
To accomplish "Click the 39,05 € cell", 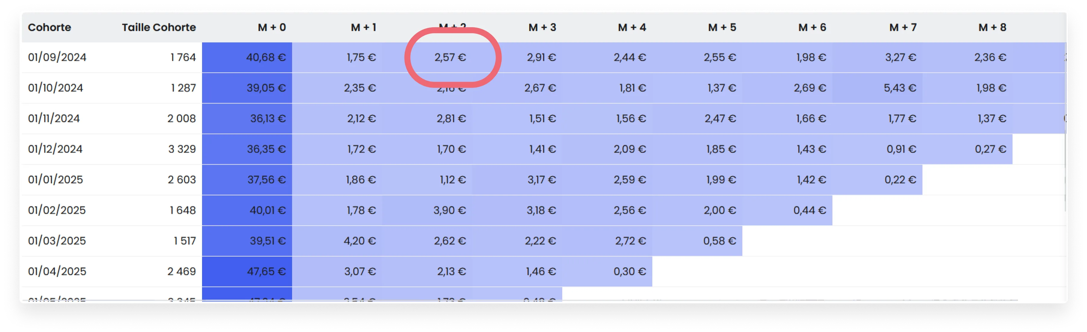I will pyautogui.click(x=247, y=88).
